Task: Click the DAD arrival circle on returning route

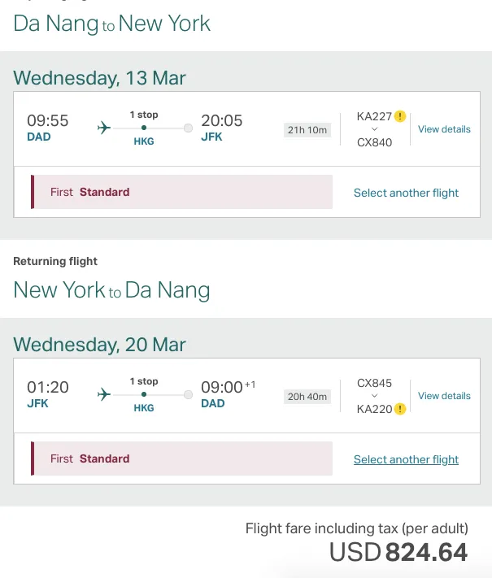Action: [188, 395]
